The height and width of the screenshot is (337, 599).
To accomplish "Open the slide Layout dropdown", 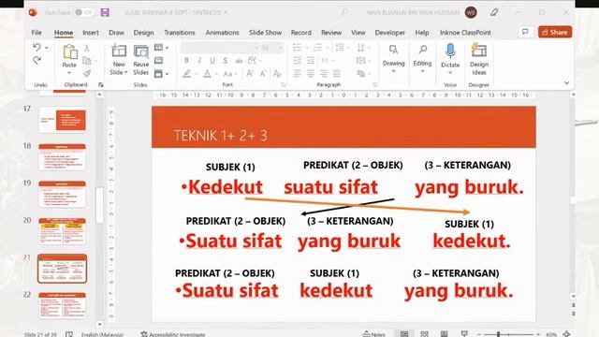I will click(161, 48).
